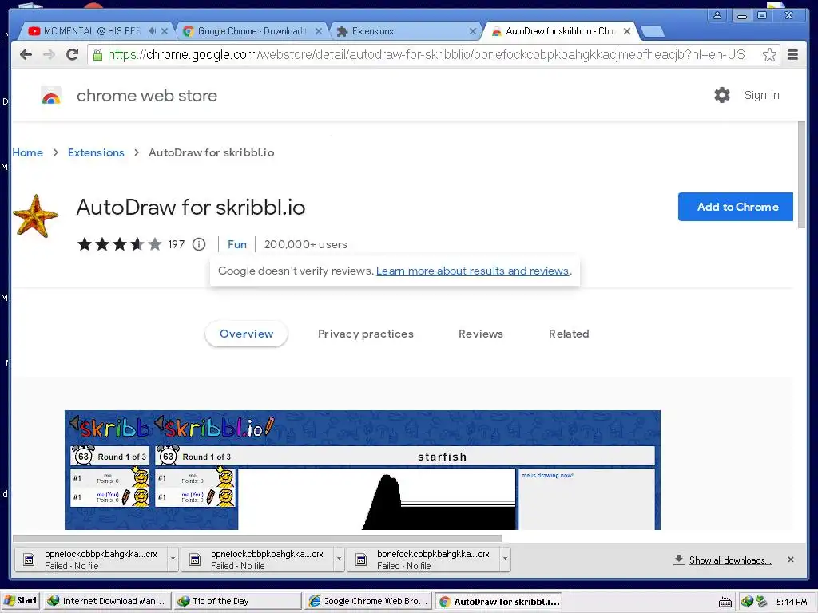This screenshot has height=613, width=818.
Task: Show rating info circle next to 197
Action: pos(199,244)
